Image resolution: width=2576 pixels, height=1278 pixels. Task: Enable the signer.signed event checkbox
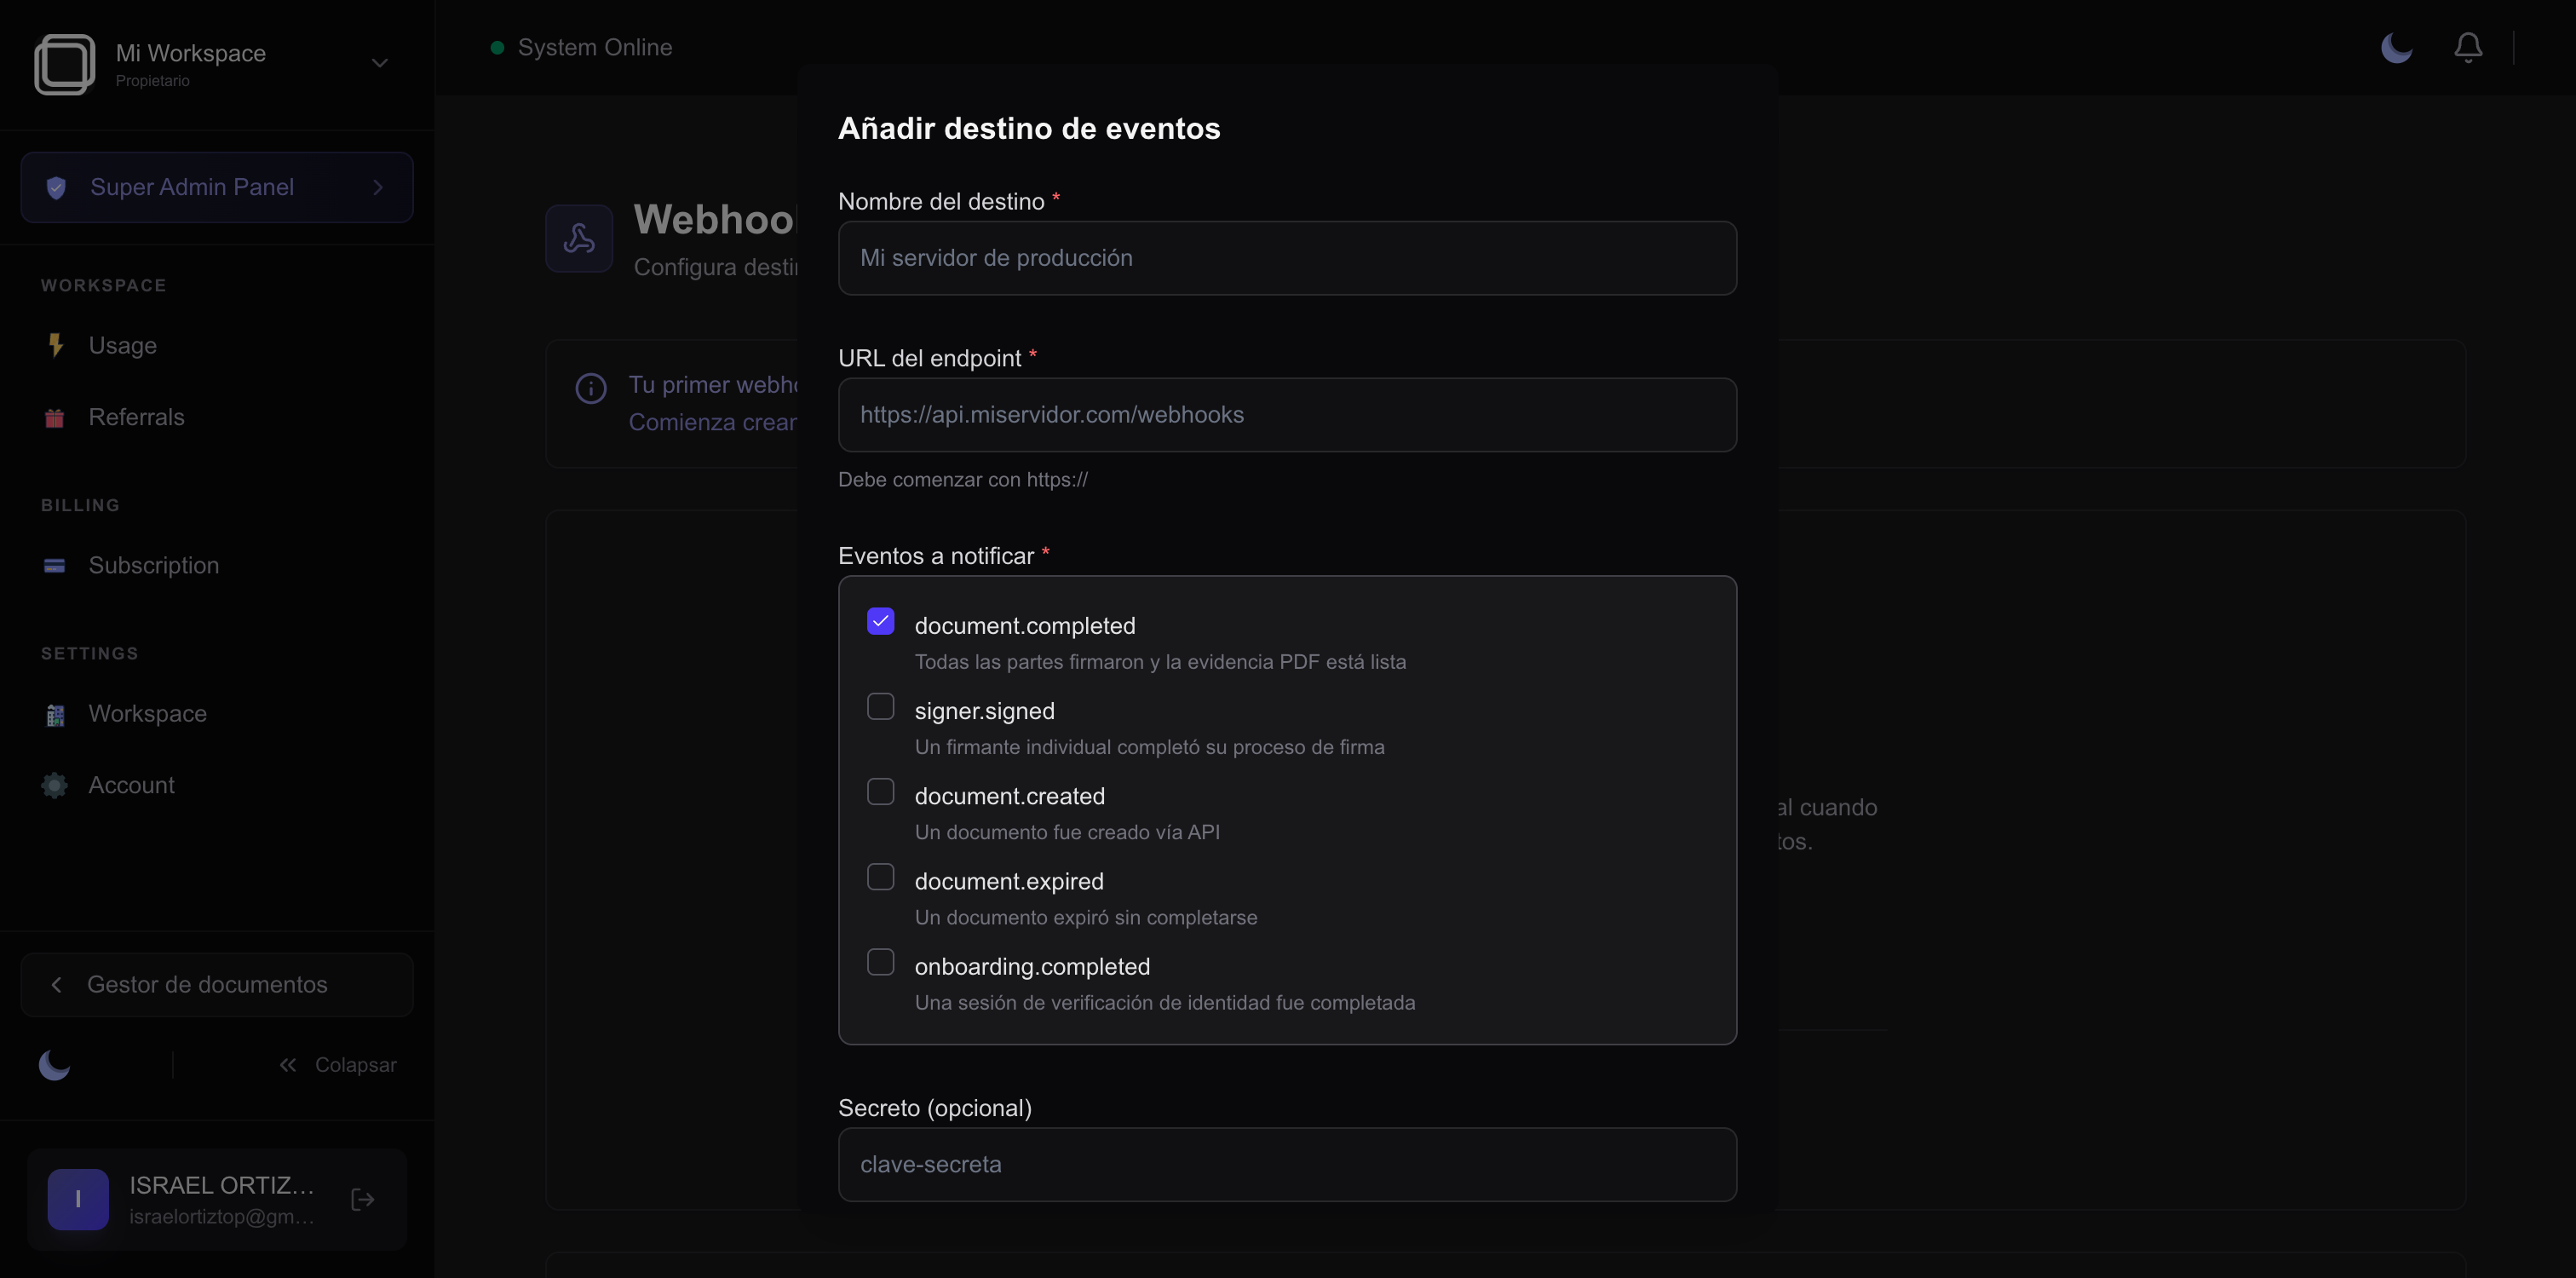[880, 706]
